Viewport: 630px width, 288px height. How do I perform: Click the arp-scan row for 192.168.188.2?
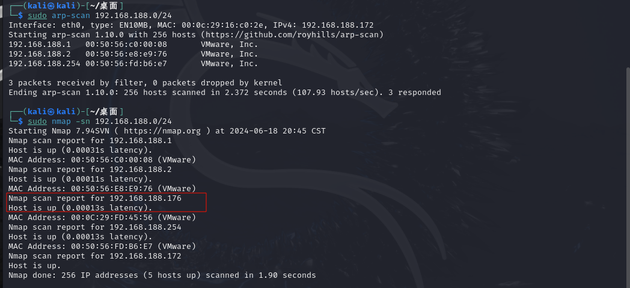(133, 54)
